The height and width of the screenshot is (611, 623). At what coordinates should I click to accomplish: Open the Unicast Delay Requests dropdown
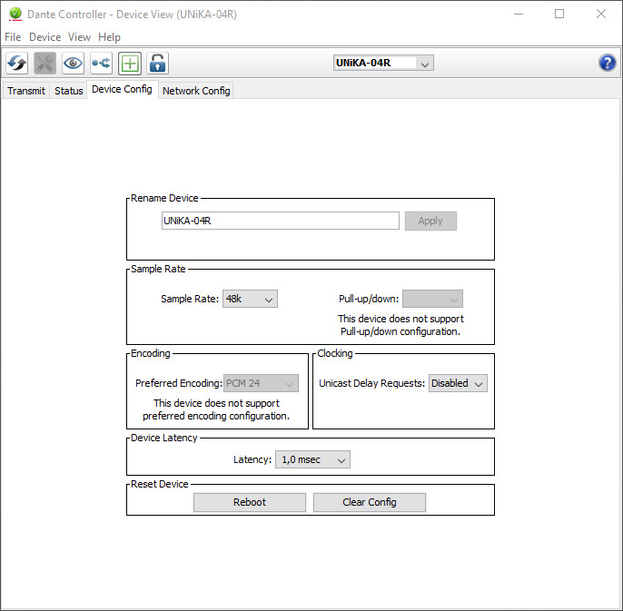[x=458, y=383]
